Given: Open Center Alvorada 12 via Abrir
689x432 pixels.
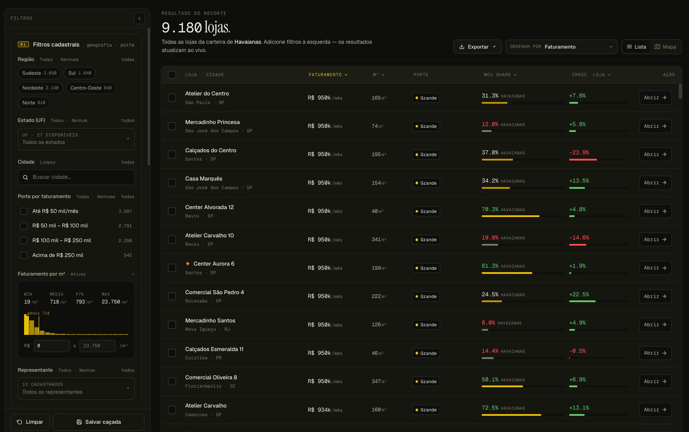Looking at the screenshot, I should coord(655,211).
